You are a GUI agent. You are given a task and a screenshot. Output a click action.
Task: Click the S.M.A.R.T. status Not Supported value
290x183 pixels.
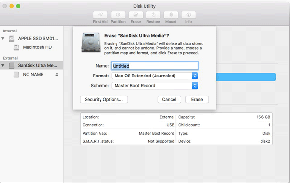click(x=161, y=141)
